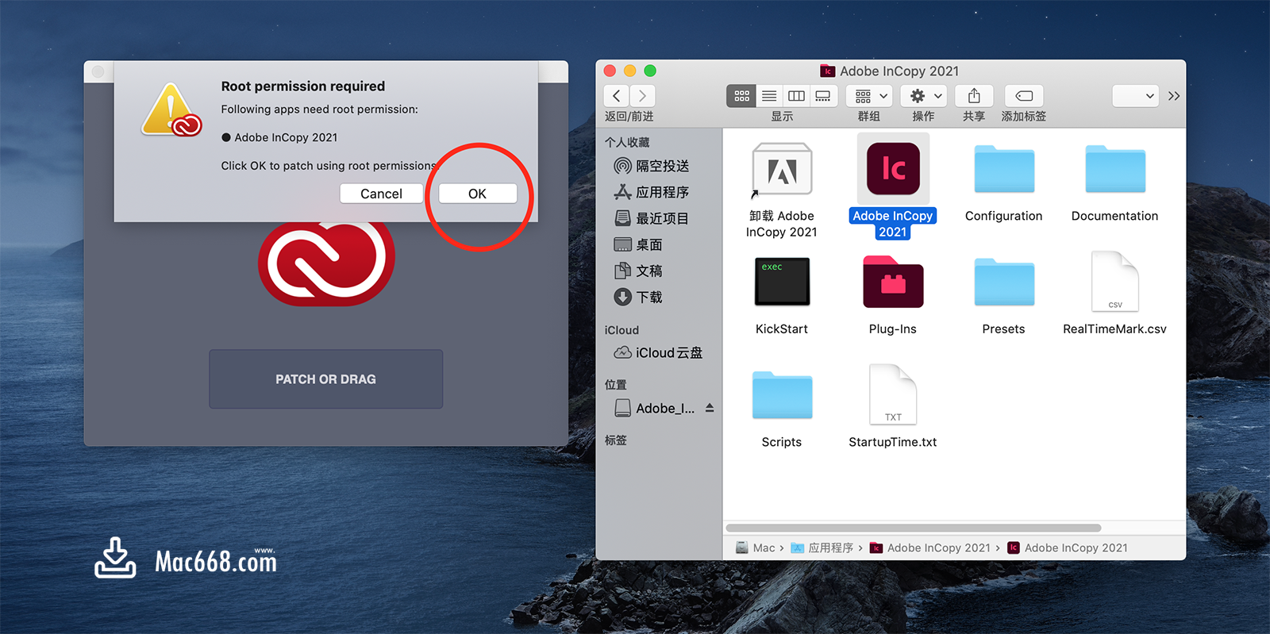Open Recents (最近项目) in sidebar
Image resolution: width=1270 pixels, height=634 pixels.
pos(652,218)
